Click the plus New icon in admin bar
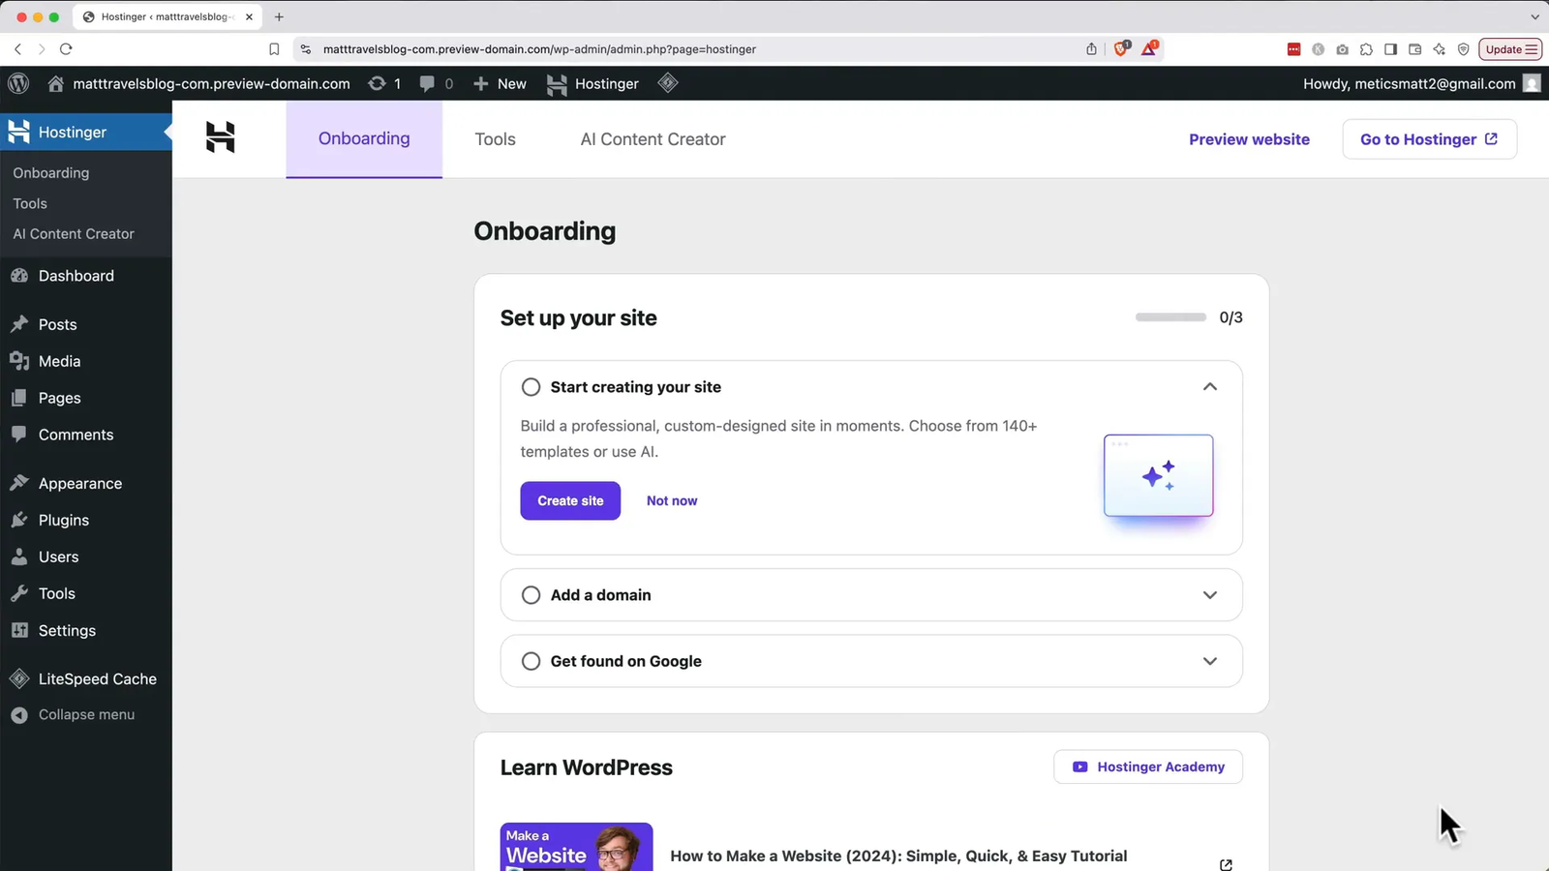Image resolution: width=1549 pixels, height=871 pixels. pos(481,84)
